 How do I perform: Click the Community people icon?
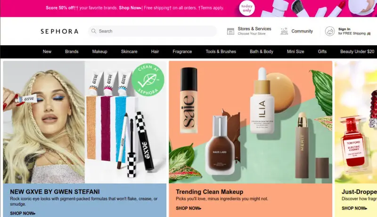pos(284,31)
